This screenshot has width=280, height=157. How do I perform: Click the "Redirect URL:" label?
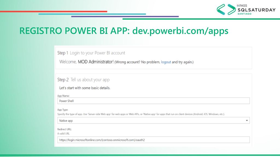(65, 129)
